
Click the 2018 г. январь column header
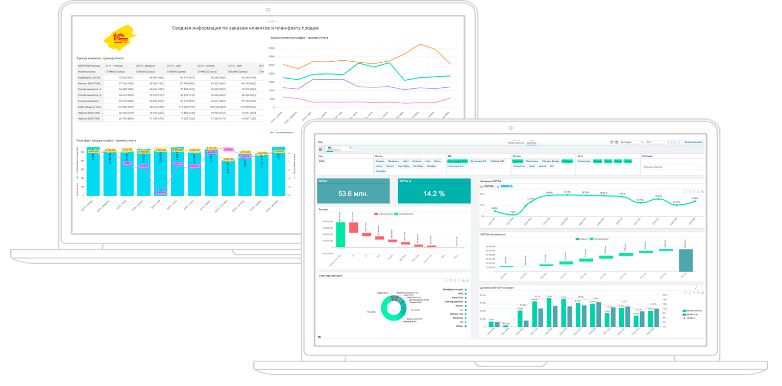[120, 66]
